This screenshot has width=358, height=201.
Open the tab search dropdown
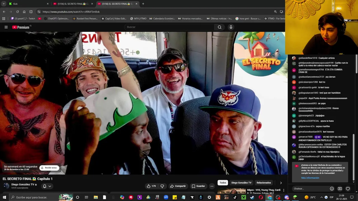pos(4,4)
